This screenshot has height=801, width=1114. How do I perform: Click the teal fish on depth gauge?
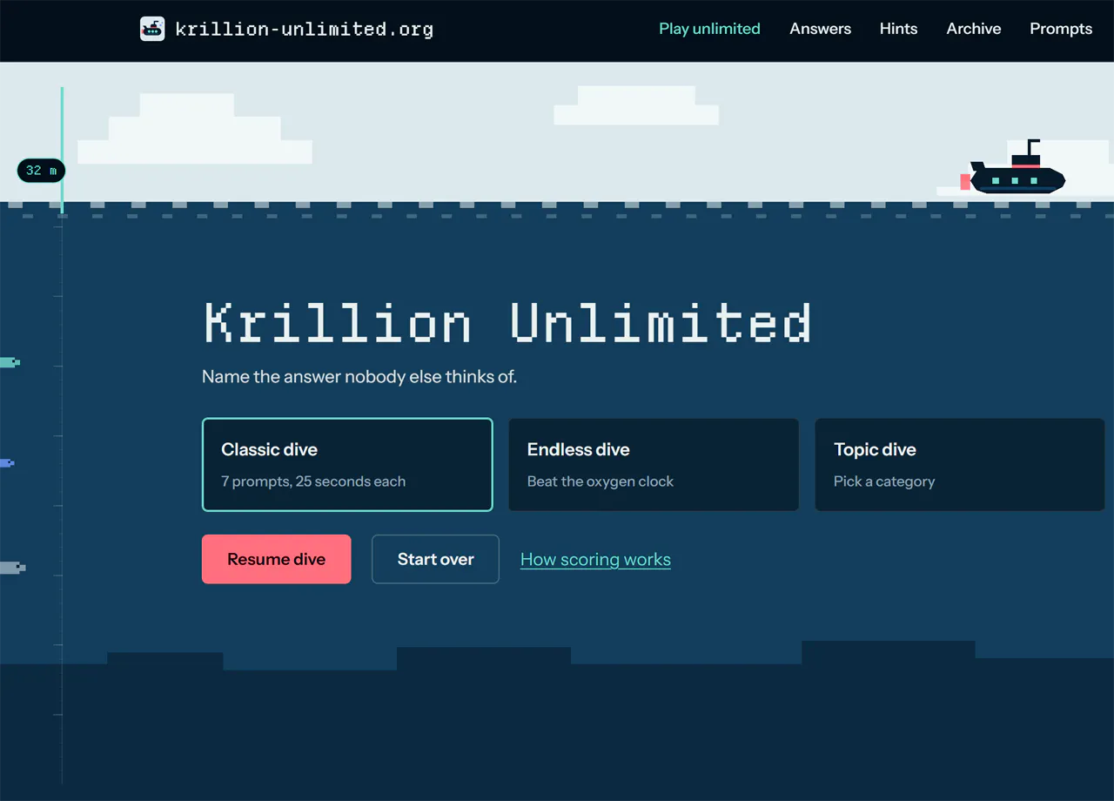[10, 362]
